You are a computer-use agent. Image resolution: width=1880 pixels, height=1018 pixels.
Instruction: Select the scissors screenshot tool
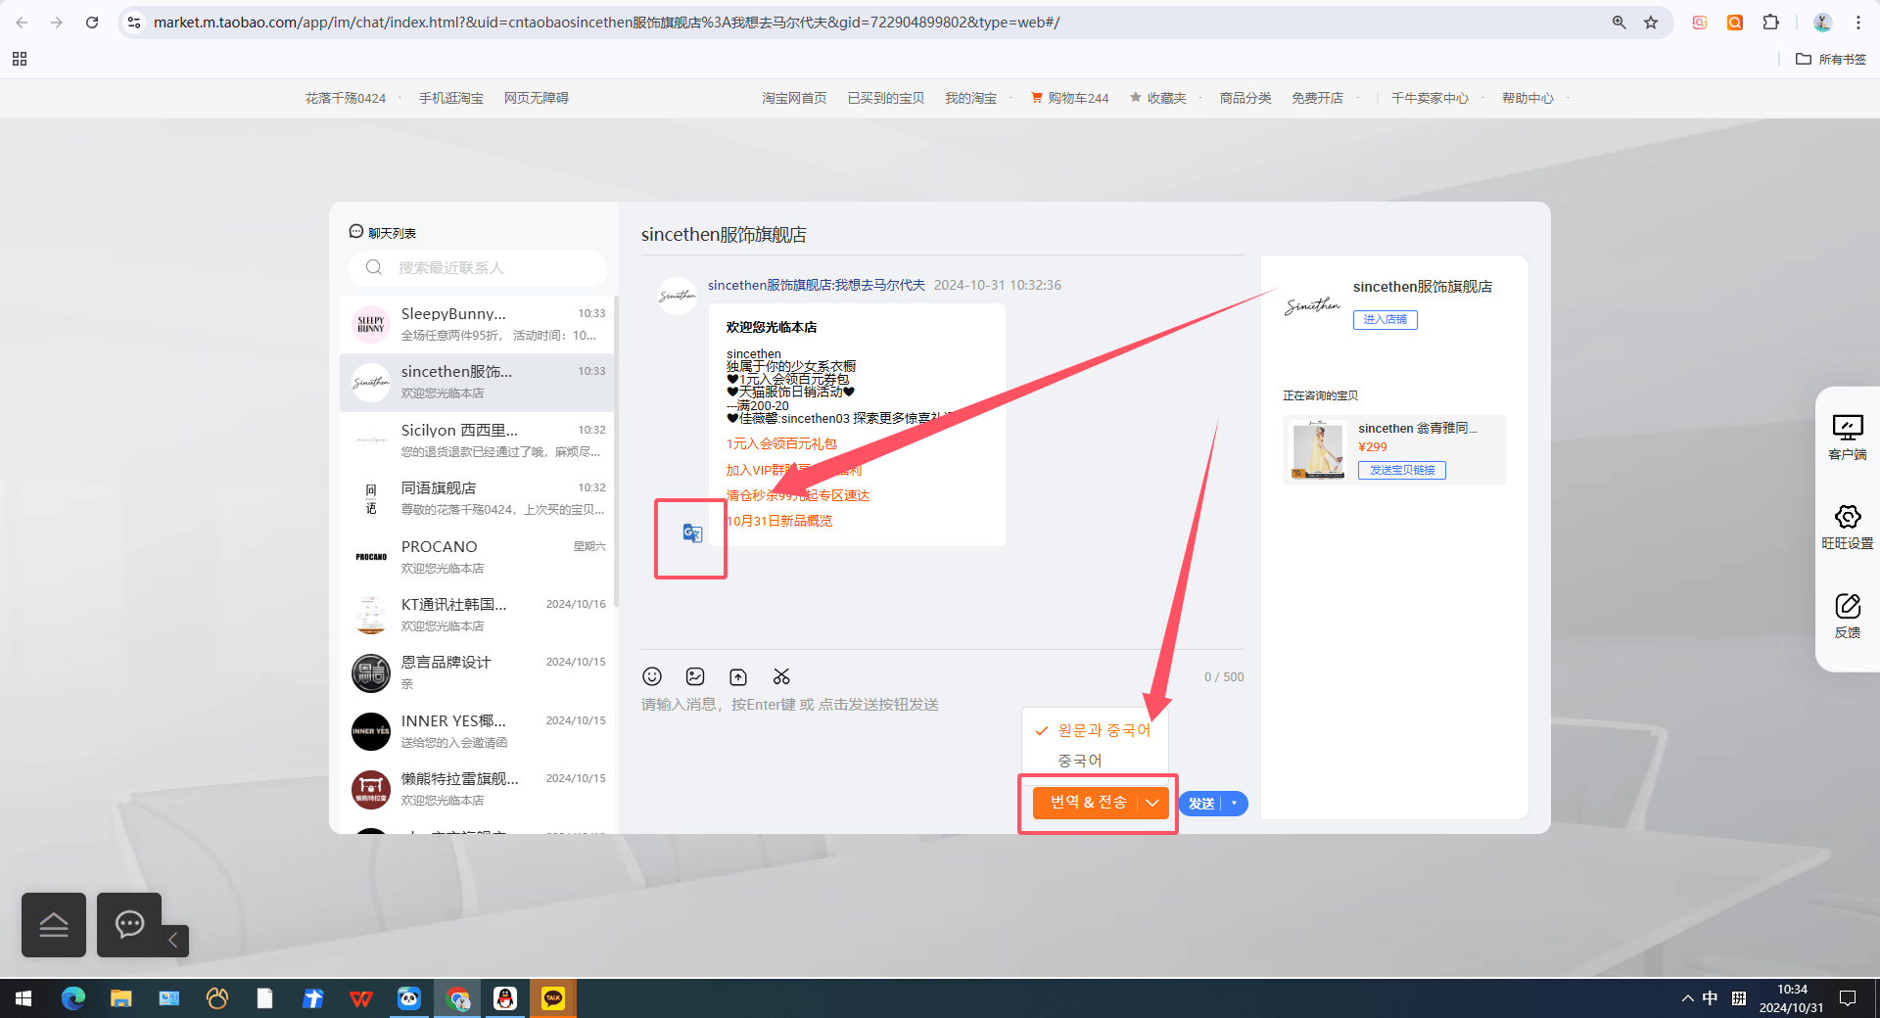pyautogui.click(x=781, y=676)
